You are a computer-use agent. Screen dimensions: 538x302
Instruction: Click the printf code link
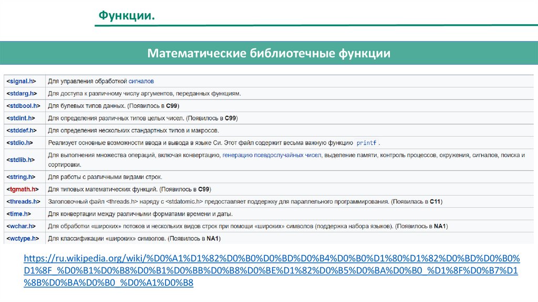coord(366,143)
